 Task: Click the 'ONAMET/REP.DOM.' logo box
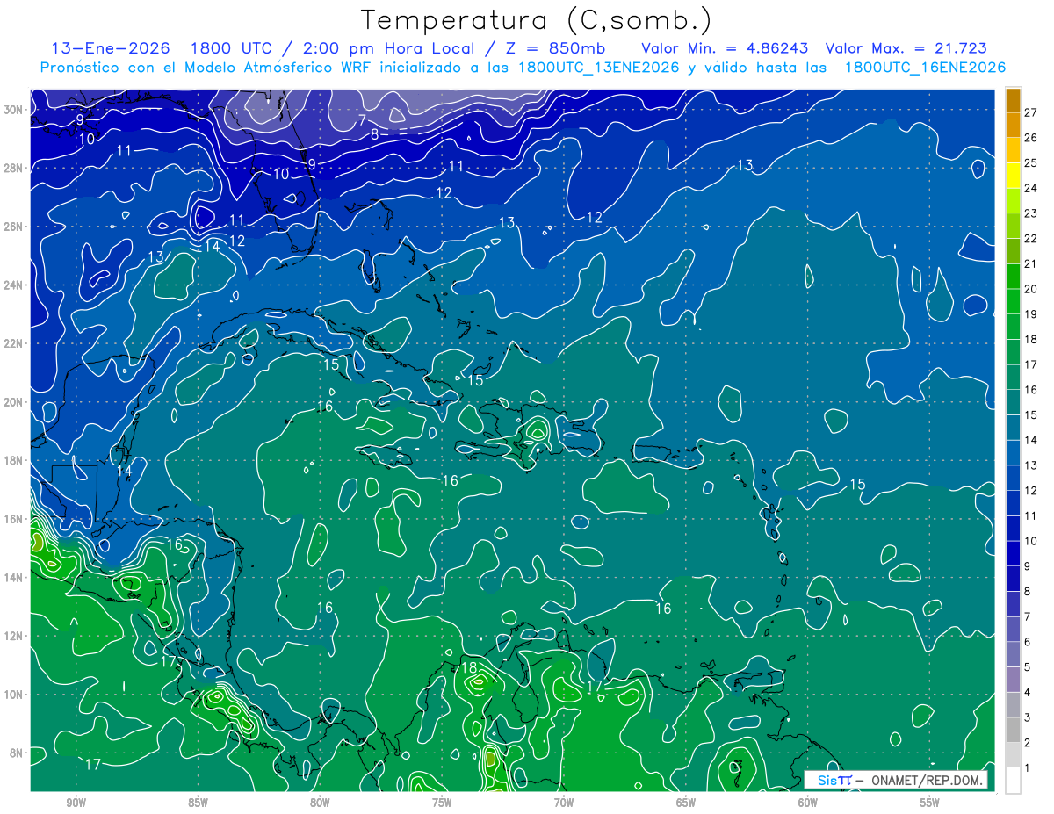896,780
